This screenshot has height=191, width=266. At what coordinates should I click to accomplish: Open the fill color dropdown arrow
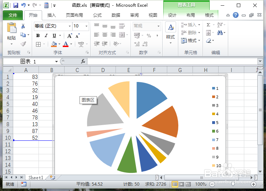pos(60,44)
